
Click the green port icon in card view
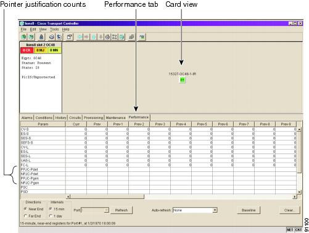[x=183, y=80]
